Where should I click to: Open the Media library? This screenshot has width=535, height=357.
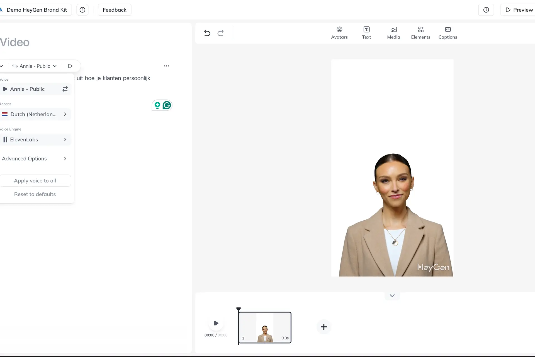click(393, 33)
